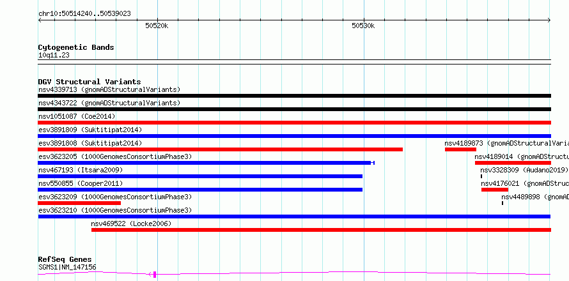Select the esv3623205 blue variant bar
569x281 pixels.
pyautogui.click(x=206, y=163)
